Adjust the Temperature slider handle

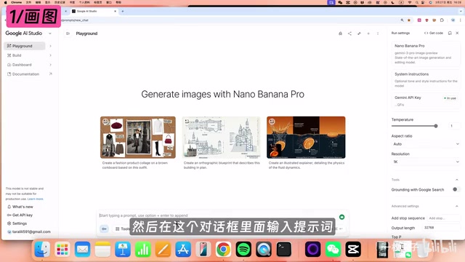tap(436, 126)
